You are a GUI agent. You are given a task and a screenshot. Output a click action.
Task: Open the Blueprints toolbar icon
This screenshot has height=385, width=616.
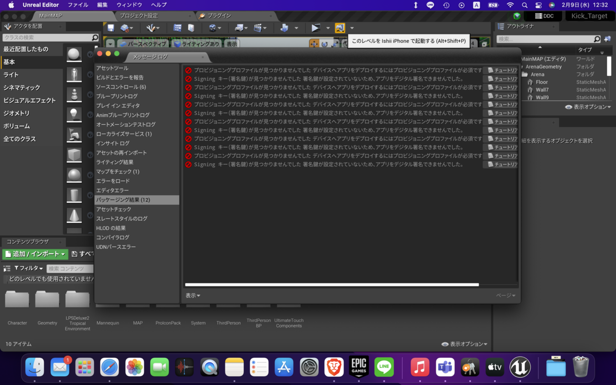239,28
